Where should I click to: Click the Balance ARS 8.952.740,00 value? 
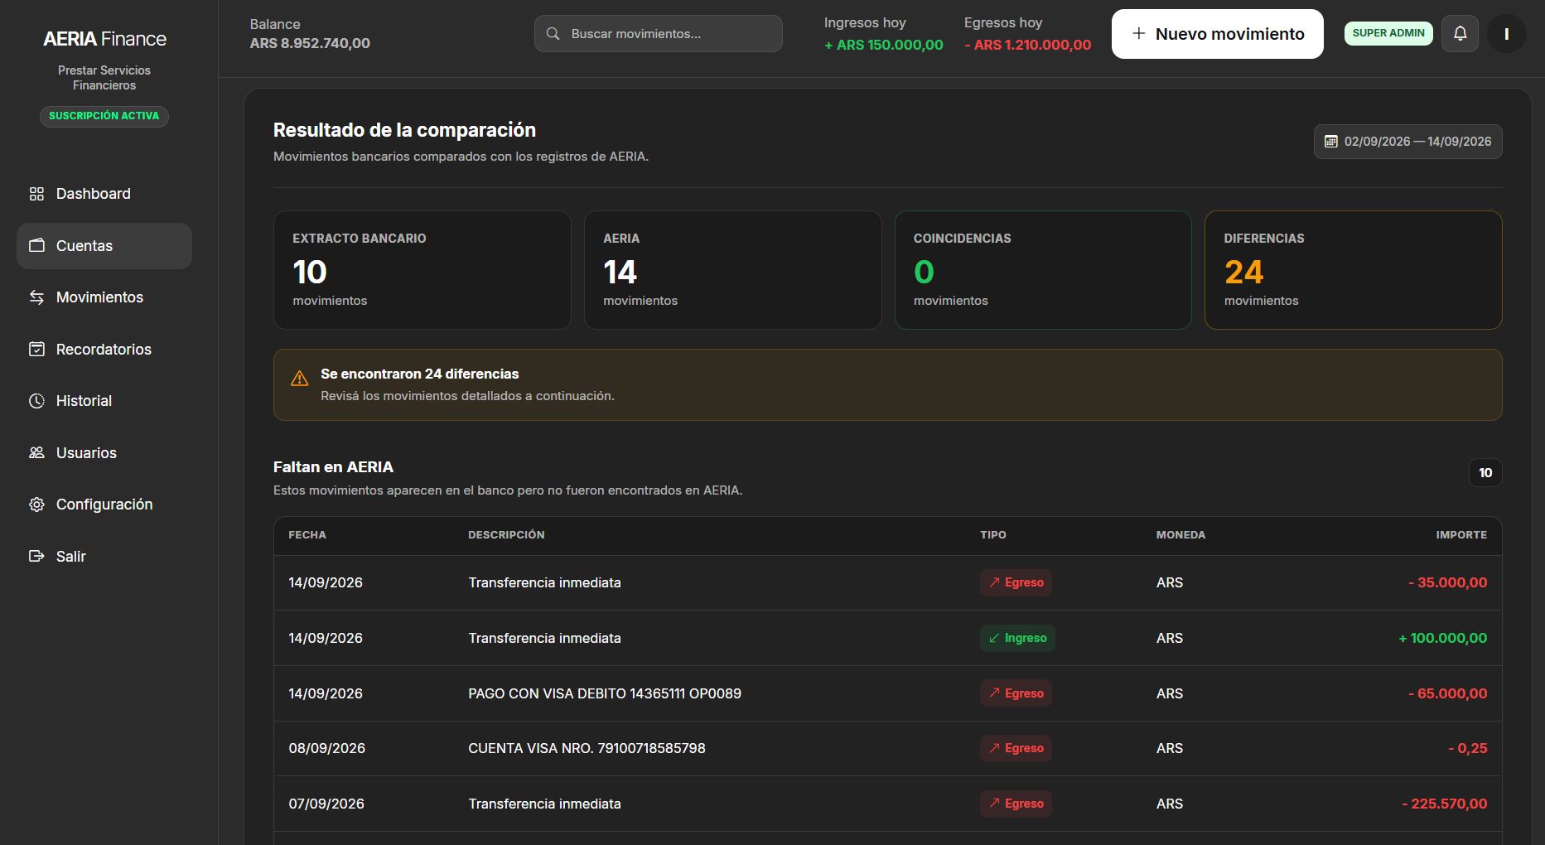pyautogui.click(x=310, y=43)
